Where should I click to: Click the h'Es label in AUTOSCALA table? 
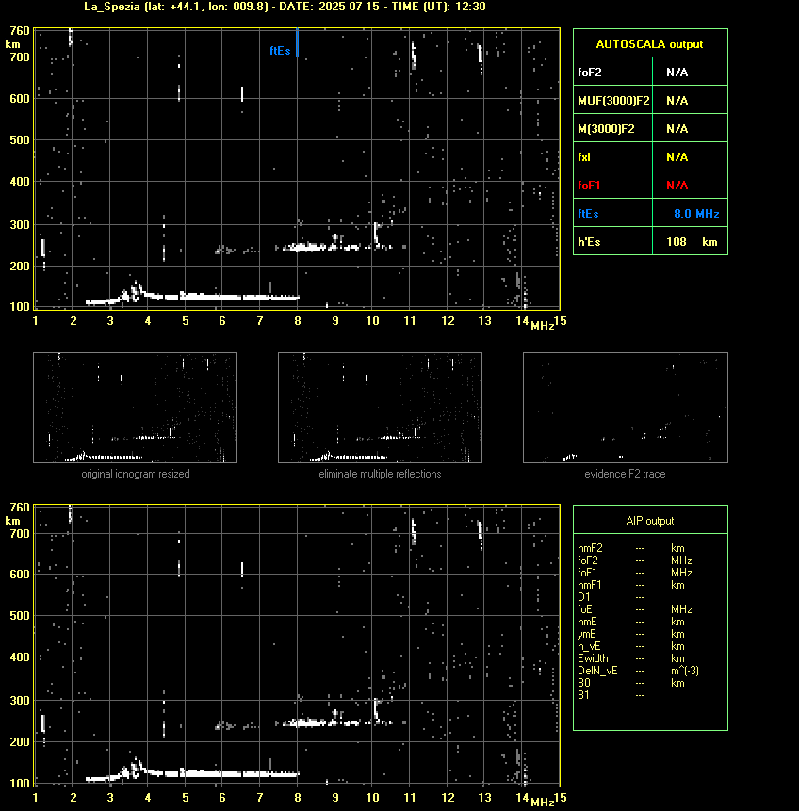click(589, 241)
